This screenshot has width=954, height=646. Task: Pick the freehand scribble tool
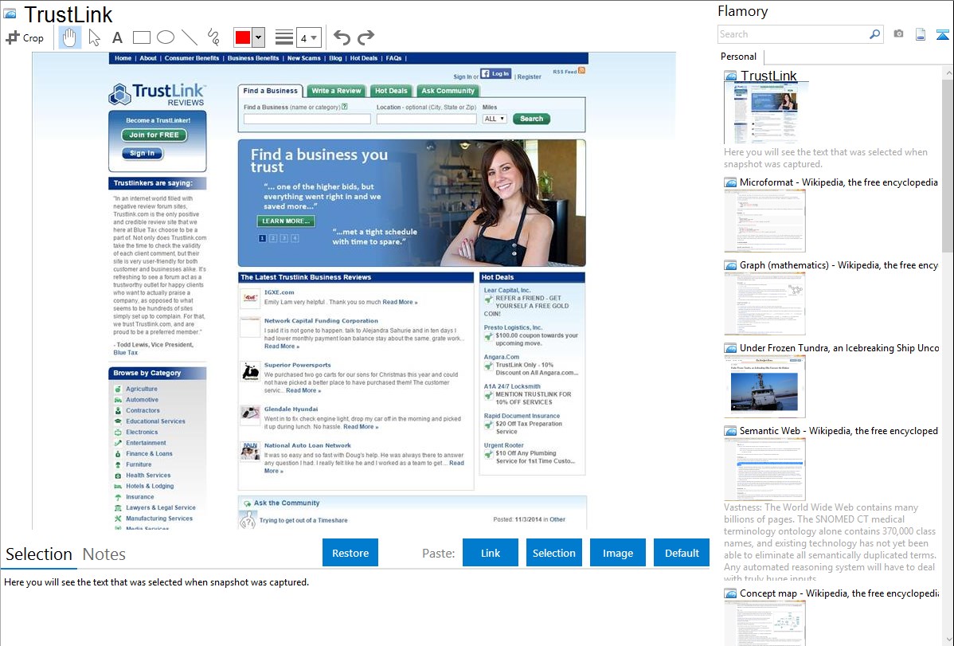[x=213, y=37]
